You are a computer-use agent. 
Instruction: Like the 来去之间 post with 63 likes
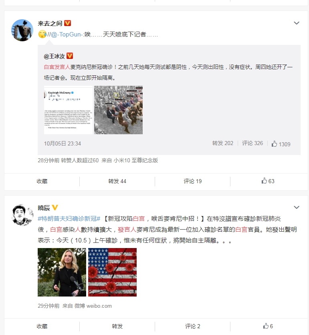pos(268,181)
